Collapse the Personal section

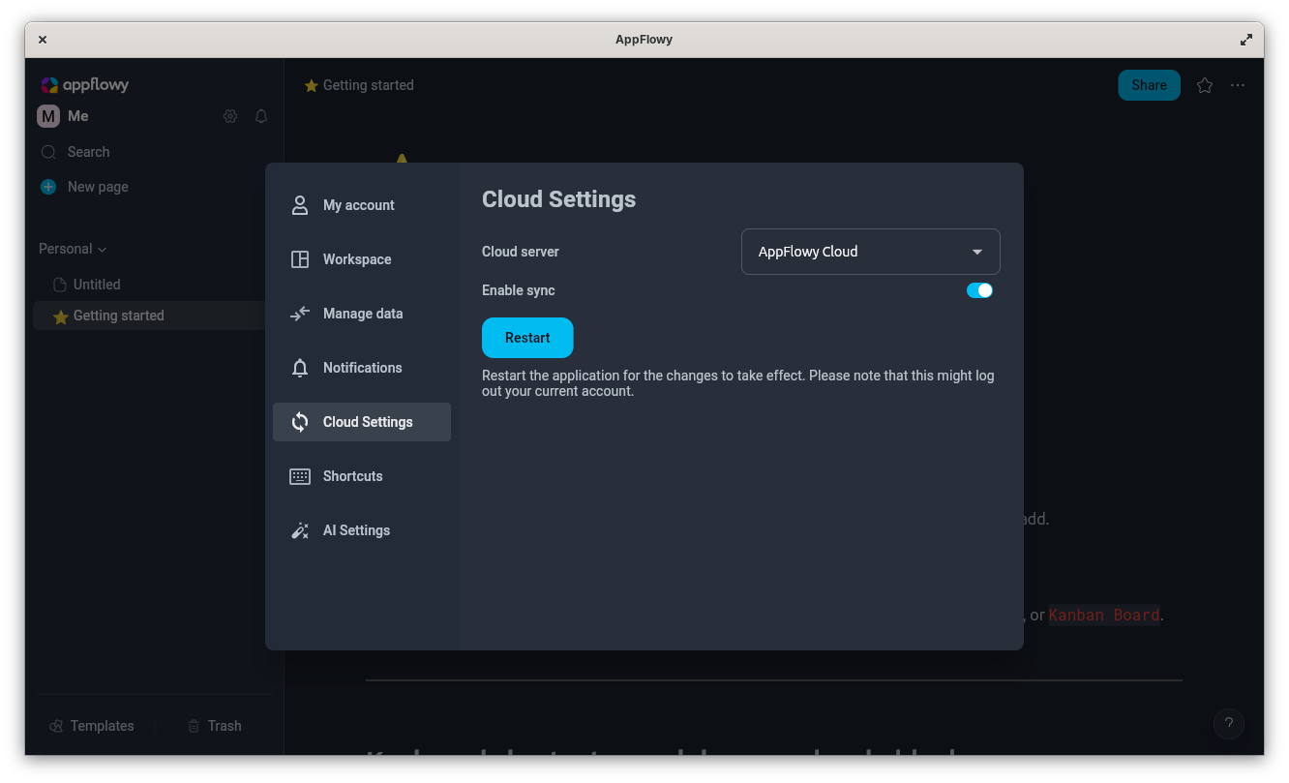tap(73, 249)
